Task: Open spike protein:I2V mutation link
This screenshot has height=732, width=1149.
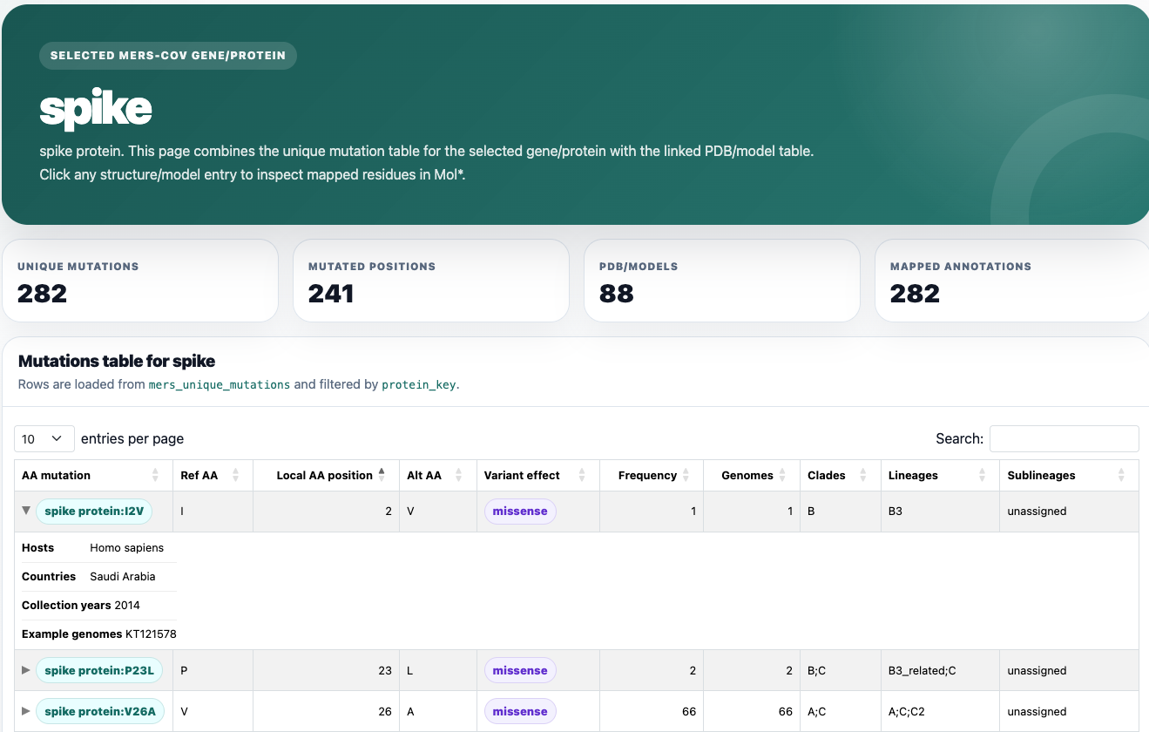Action: click(x=94, y=512)
